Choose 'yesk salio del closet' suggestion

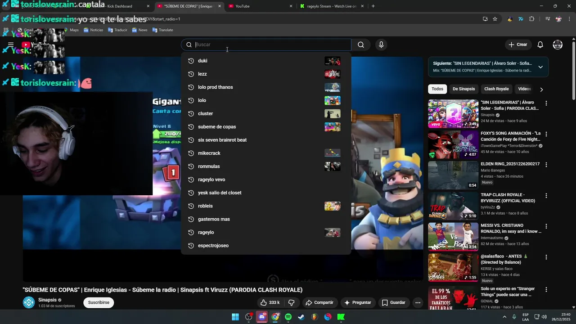click(266, 193)
